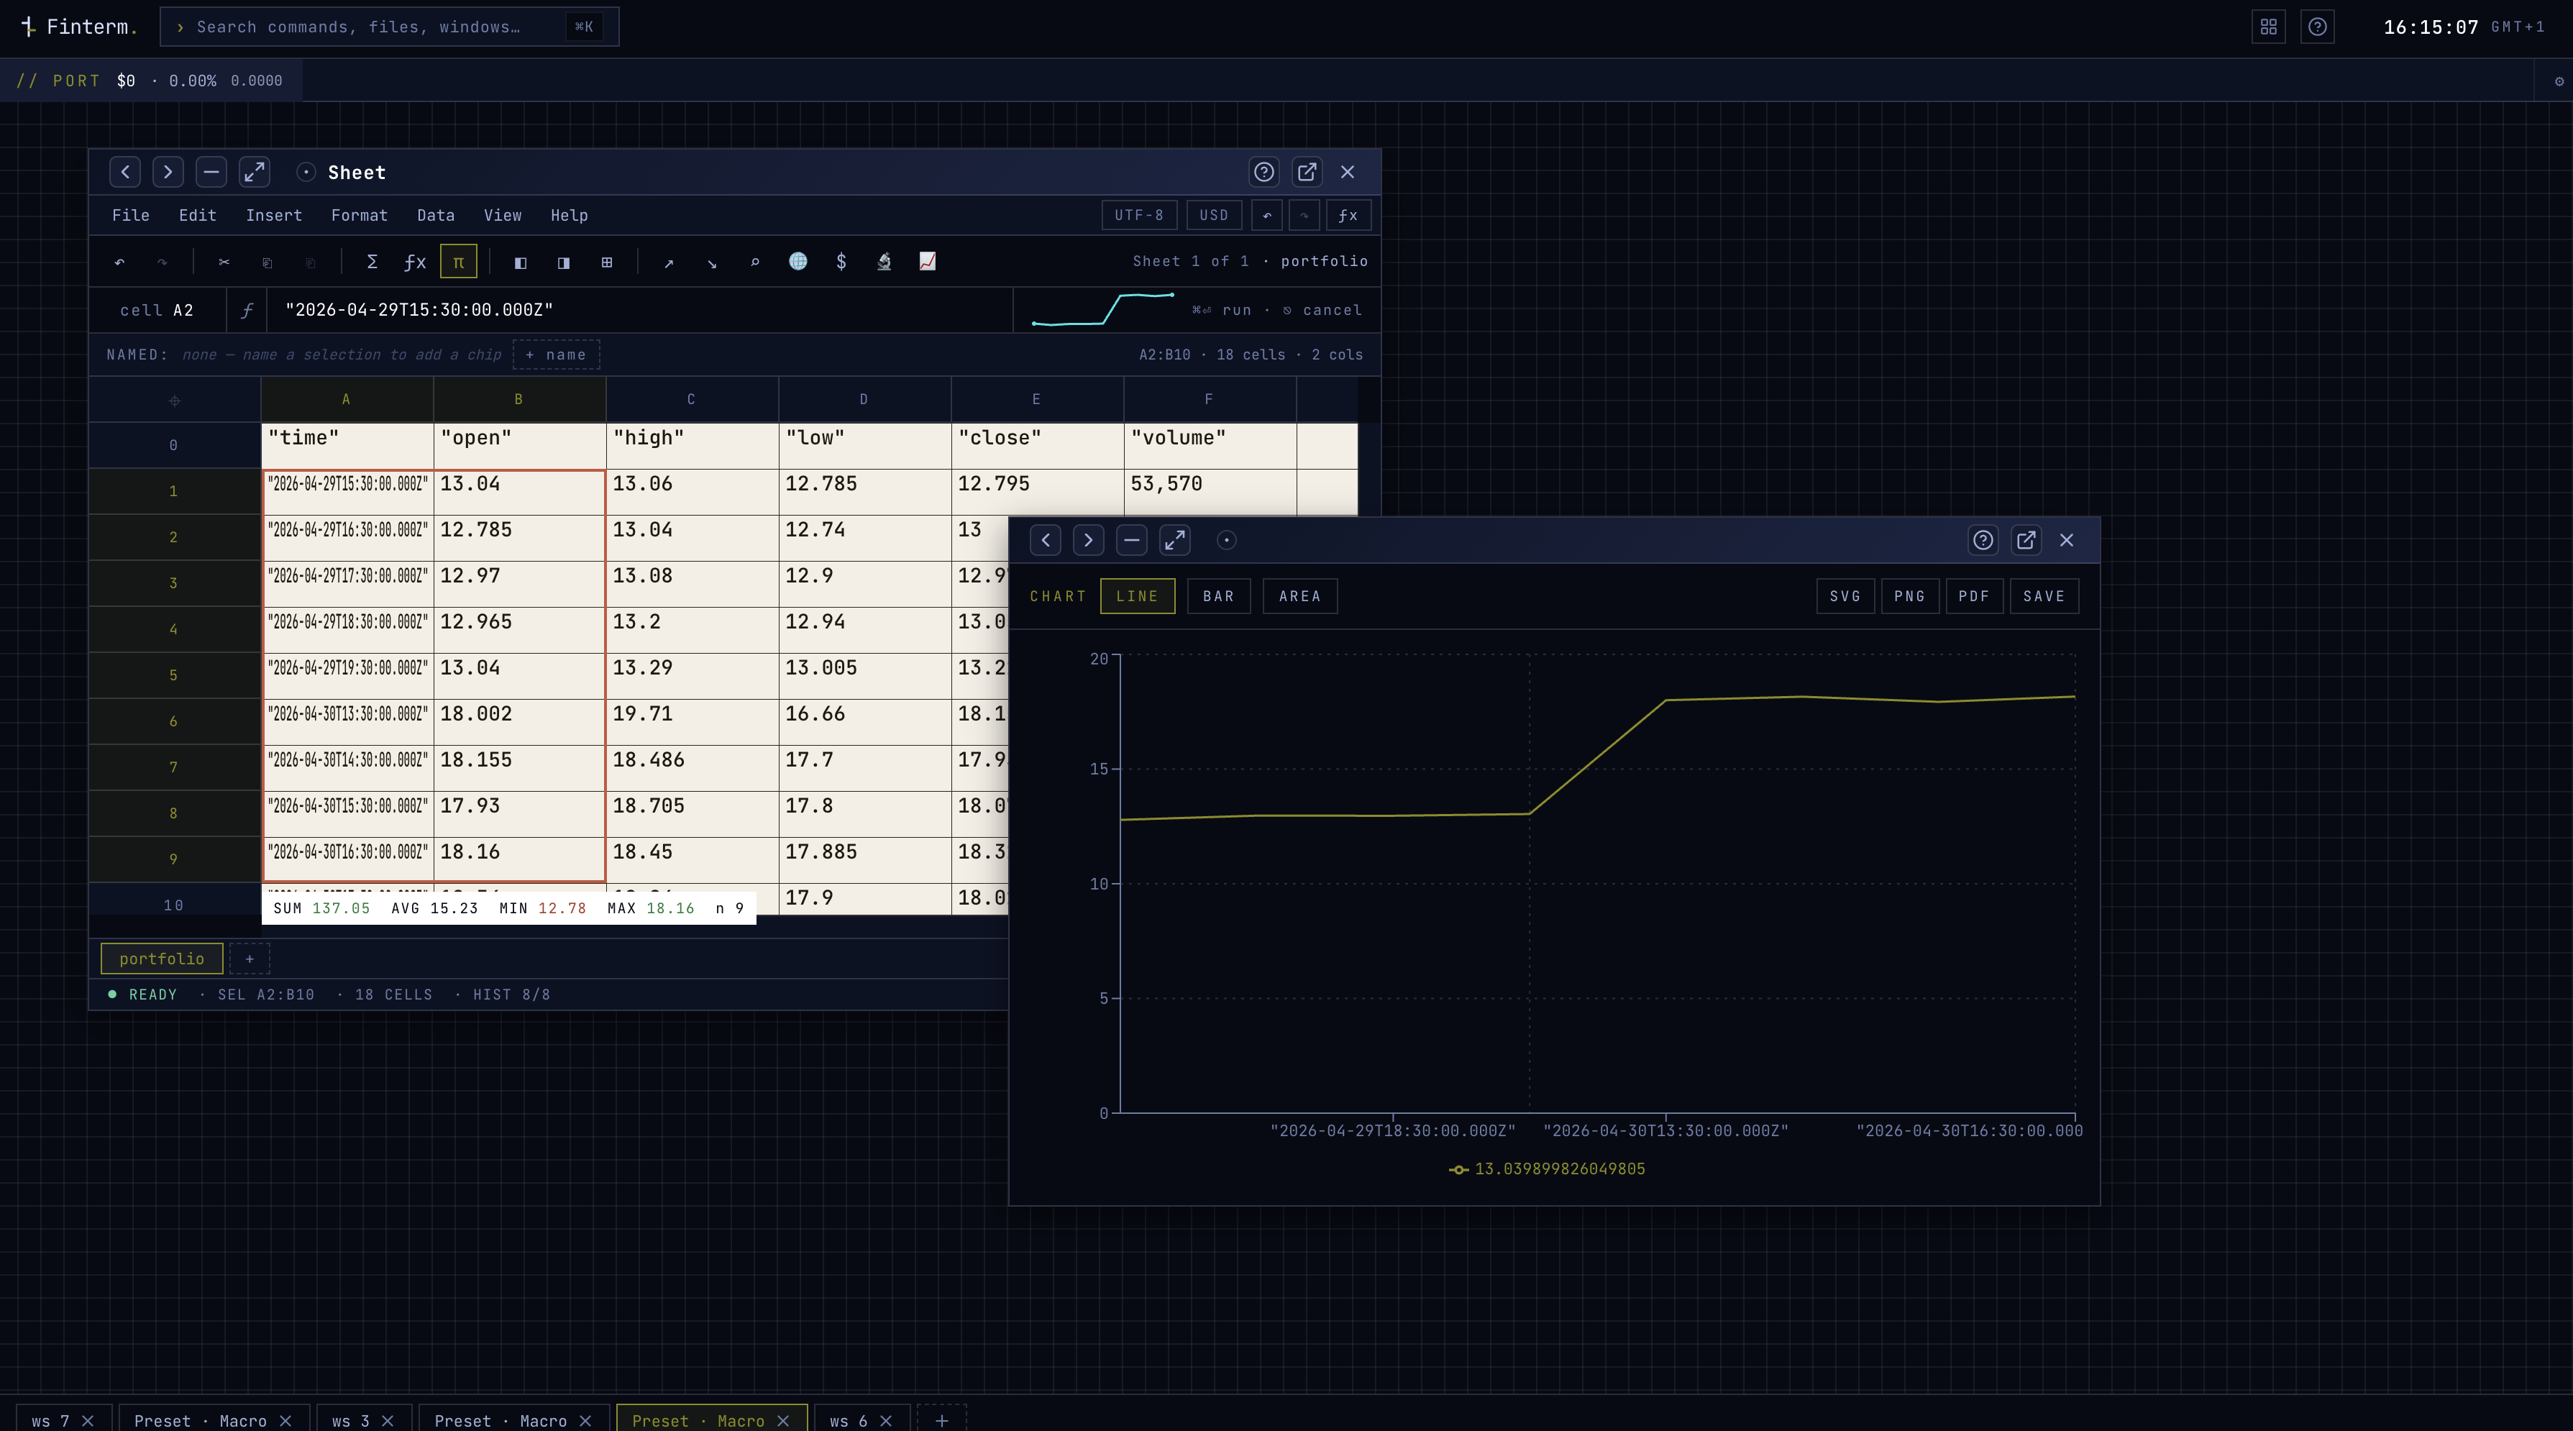Click the dot indicator left of Sheet title

tap(306, 172)
